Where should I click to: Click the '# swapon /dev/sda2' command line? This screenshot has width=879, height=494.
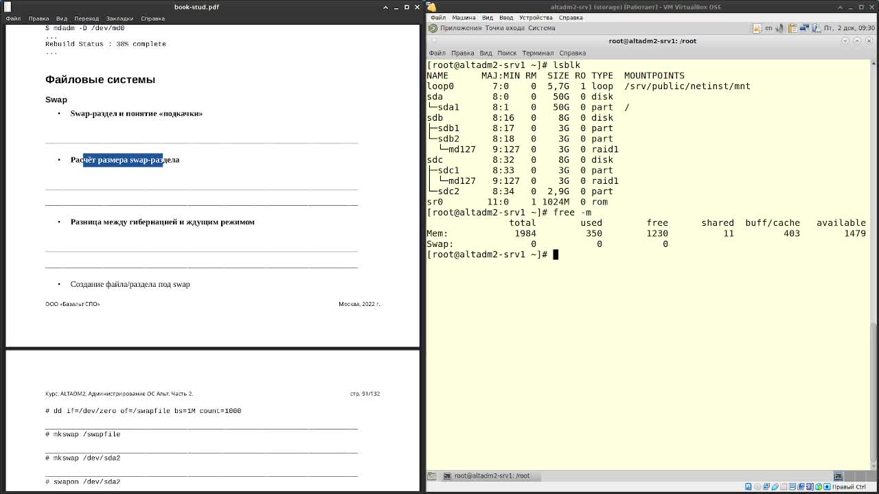(x=83, y=482)
